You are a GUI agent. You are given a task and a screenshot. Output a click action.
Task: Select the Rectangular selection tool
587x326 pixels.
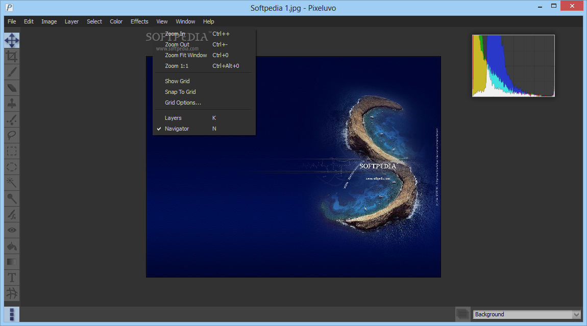(x=12, y=151)
